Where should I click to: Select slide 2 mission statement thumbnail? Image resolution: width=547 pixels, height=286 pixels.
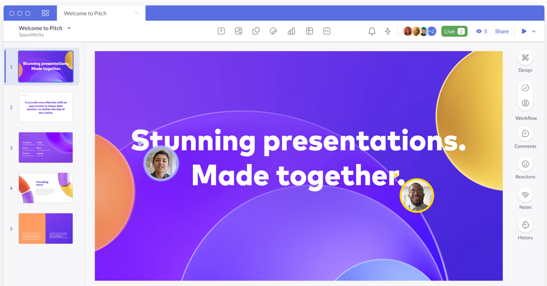click(x=46, y=107)
